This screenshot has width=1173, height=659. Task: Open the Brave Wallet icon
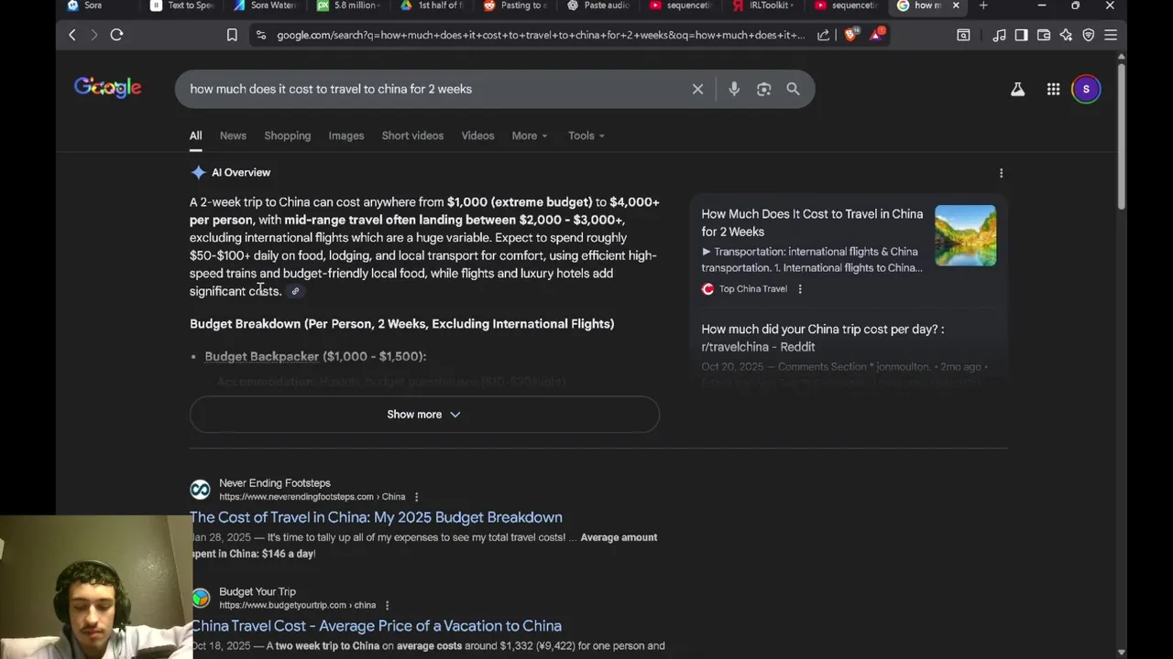(x=1044, y=35)
